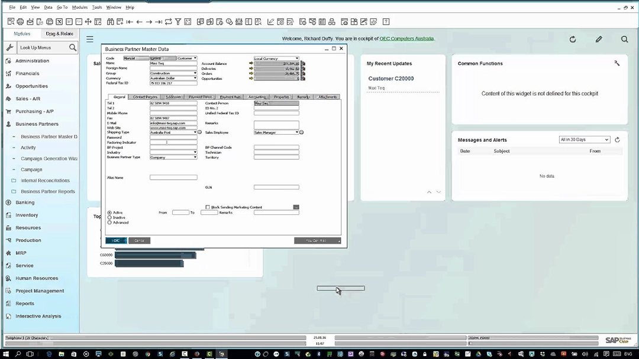
Task: Click the OK button in the dialog
Action: (x=116, y=241)
